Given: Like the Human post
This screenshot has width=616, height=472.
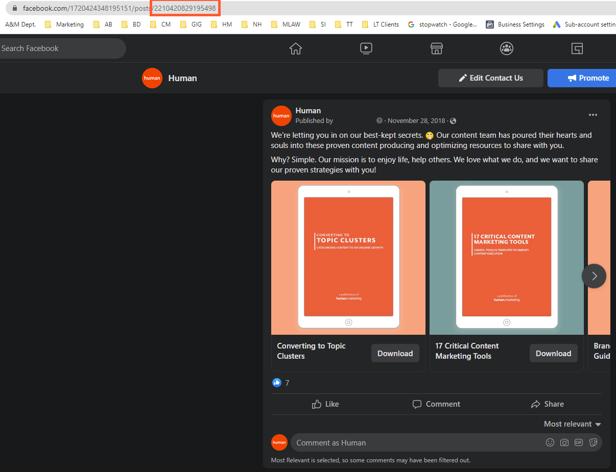Looking at the screenshot, I should 325,404.
